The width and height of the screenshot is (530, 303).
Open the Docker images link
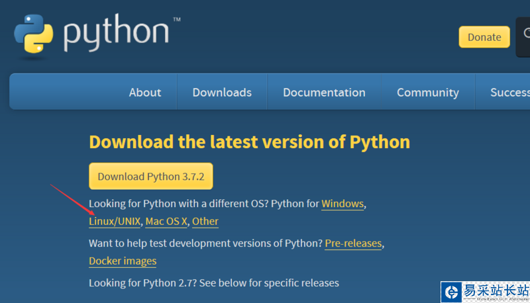123,261
